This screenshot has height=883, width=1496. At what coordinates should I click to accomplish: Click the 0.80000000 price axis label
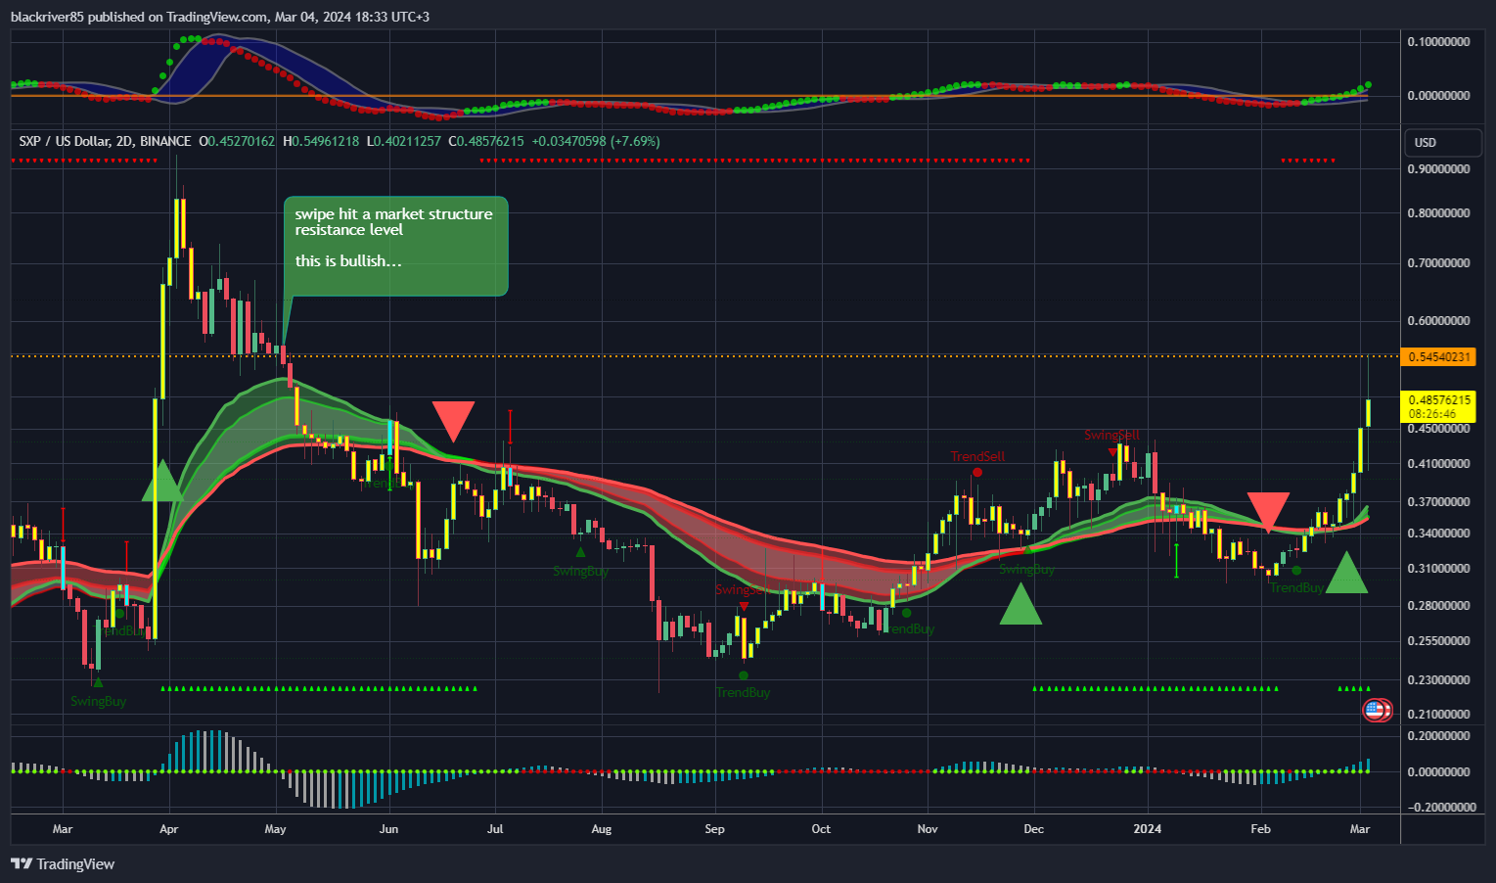click(x=1438, y=213)
